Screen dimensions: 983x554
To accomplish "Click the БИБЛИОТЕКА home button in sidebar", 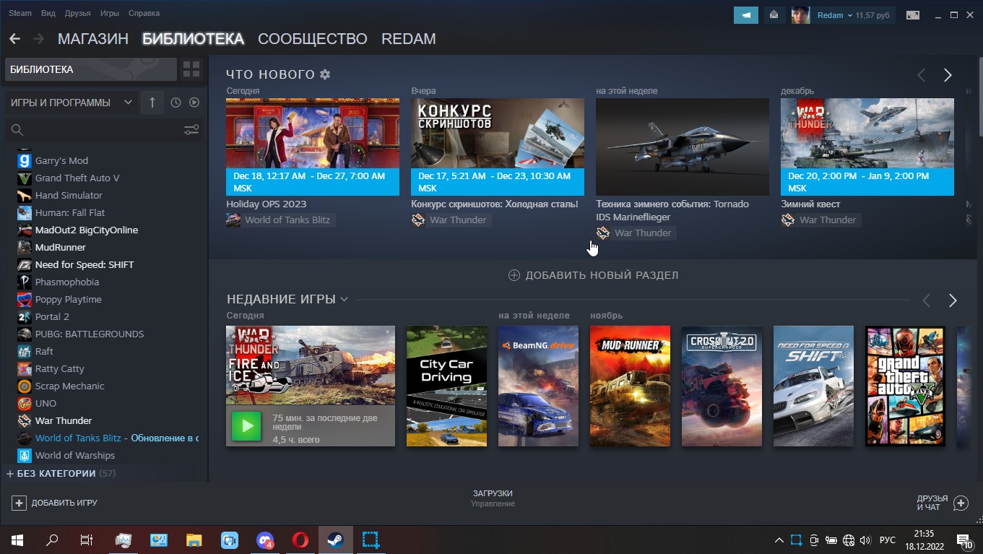I will click(x=91, y=69).
